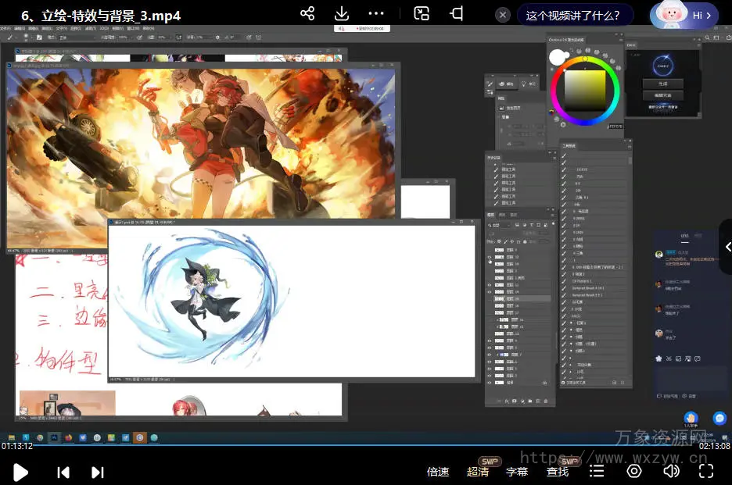Open picture-in-picture mini player mode
732x485 pixels.
click(x=422, y=14)
